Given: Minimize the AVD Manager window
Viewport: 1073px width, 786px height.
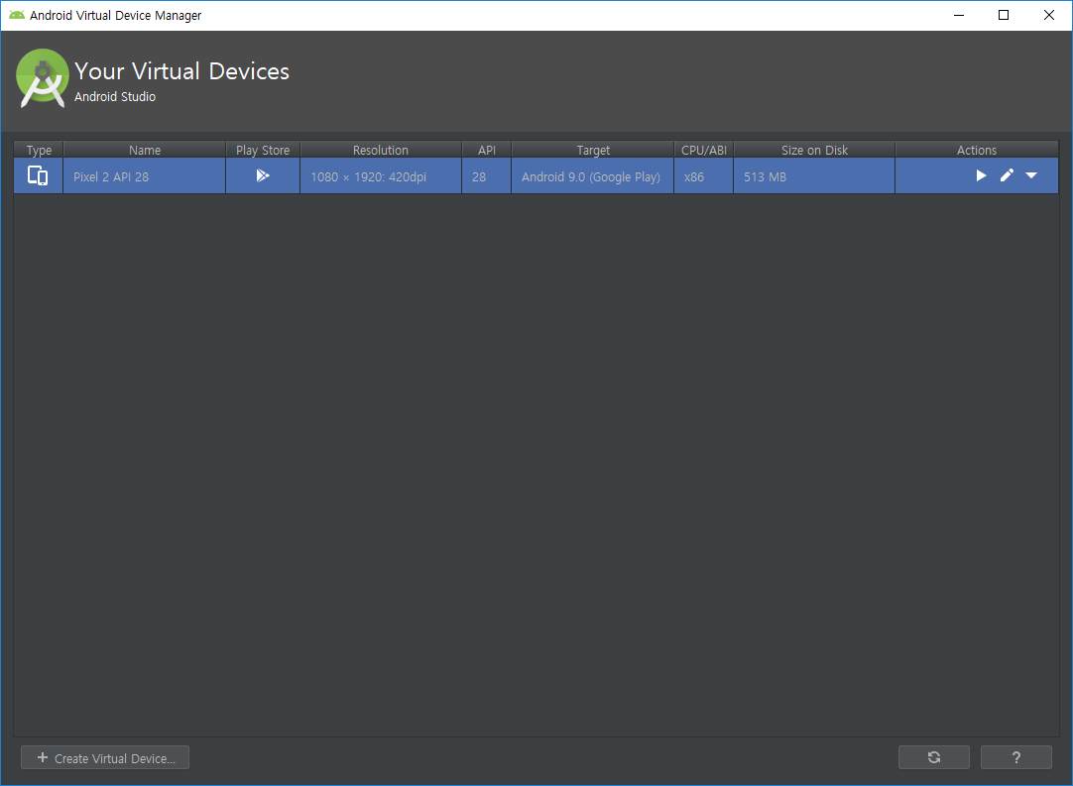Looking at the screenshot, I should click(x=959, y=15).
